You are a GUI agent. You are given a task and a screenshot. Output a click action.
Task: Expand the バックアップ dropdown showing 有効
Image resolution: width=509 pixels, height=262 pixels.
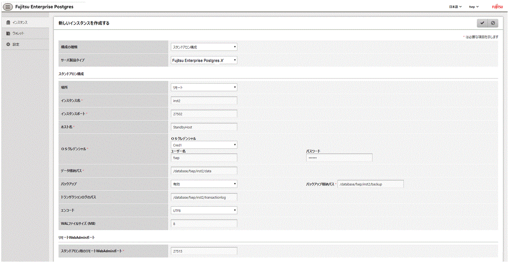click(x=204, y=184)
